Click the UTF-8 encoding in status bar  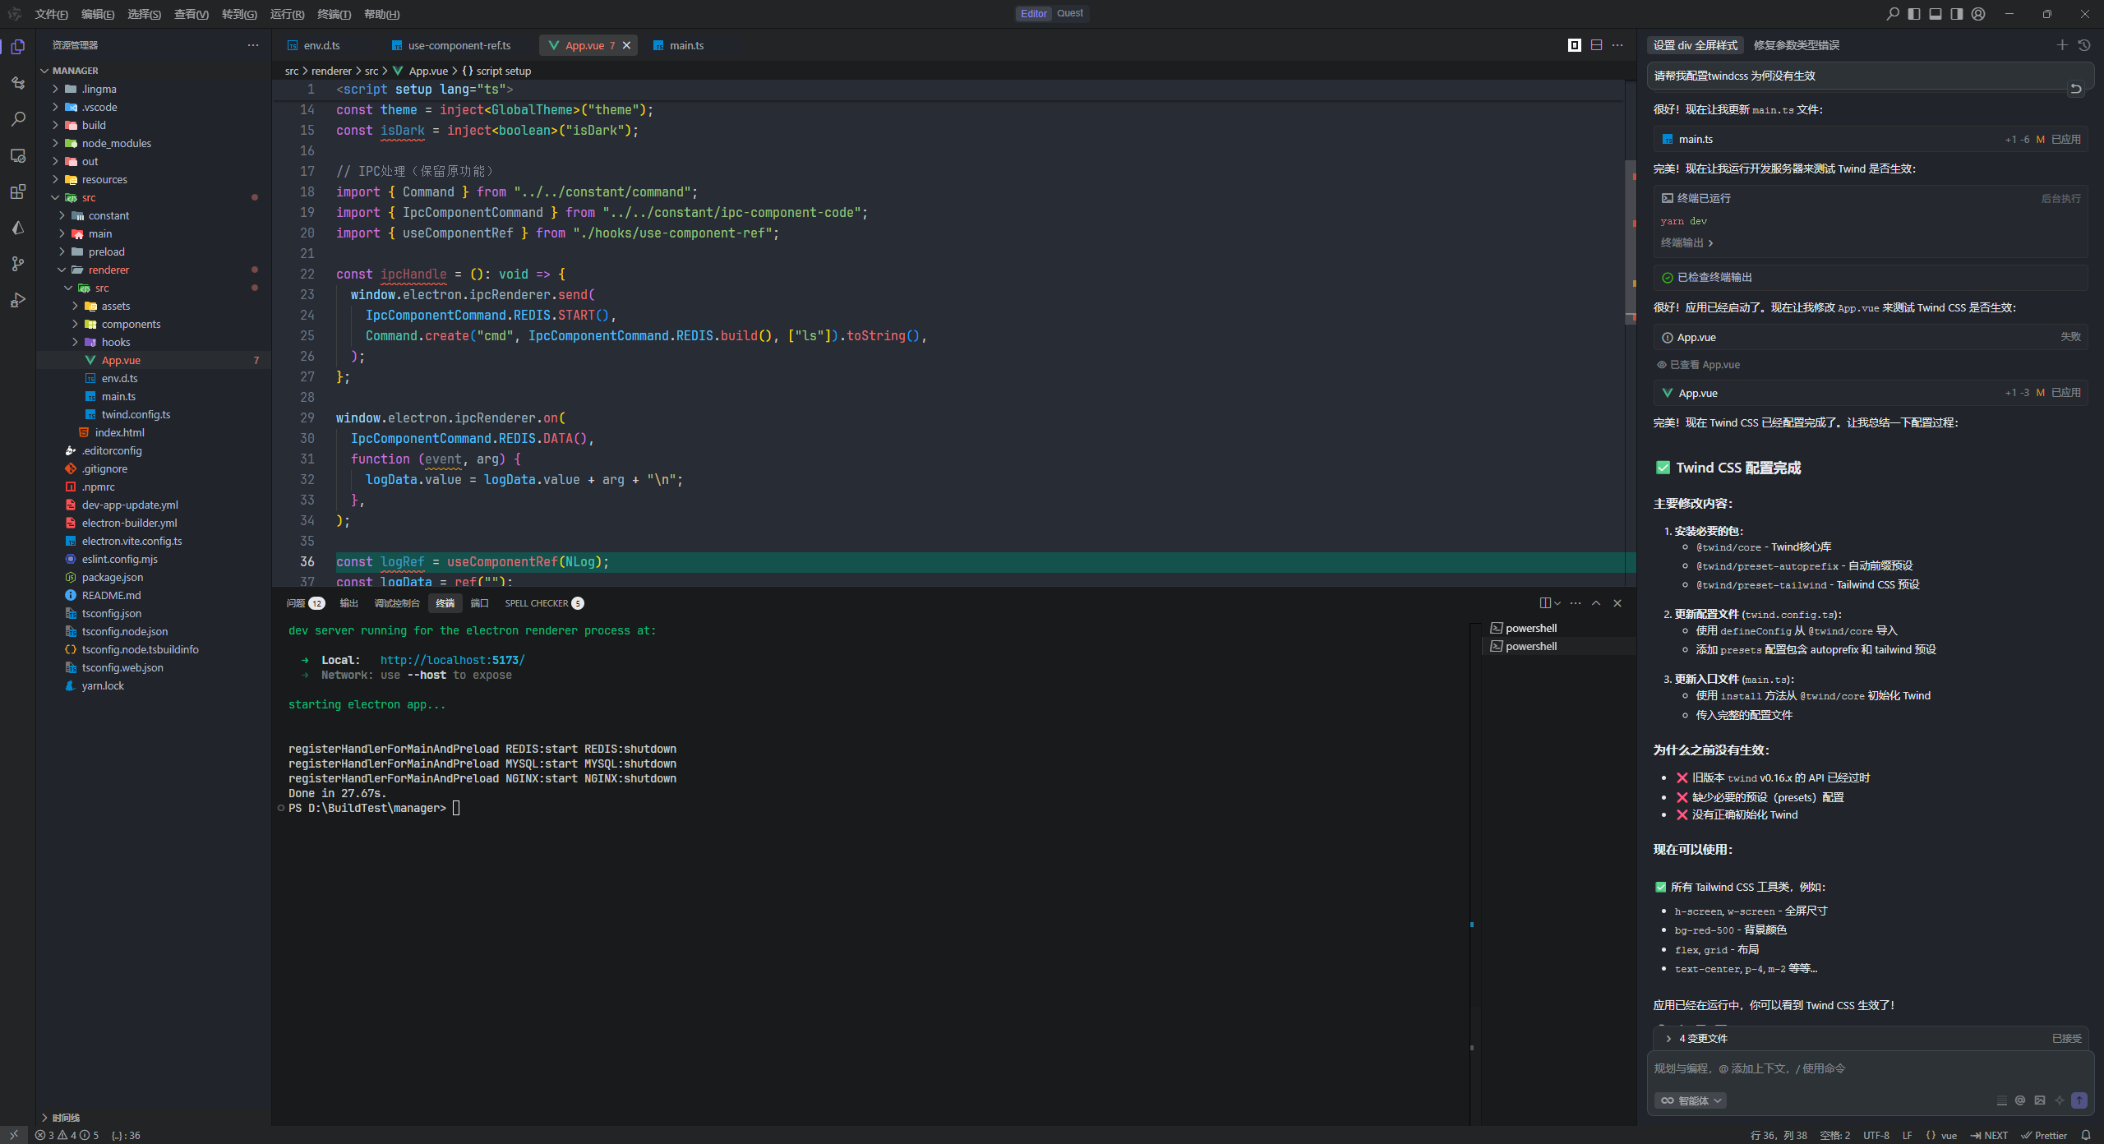click(x=1876, y=1135)
